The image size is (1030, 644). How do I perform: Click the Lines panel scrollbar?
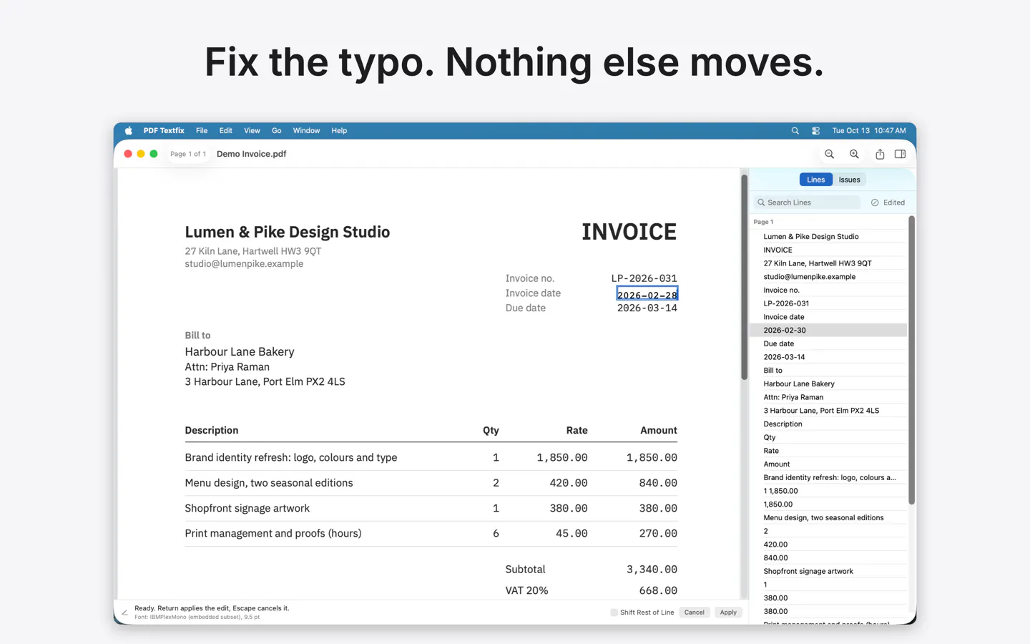coord(911,360)
